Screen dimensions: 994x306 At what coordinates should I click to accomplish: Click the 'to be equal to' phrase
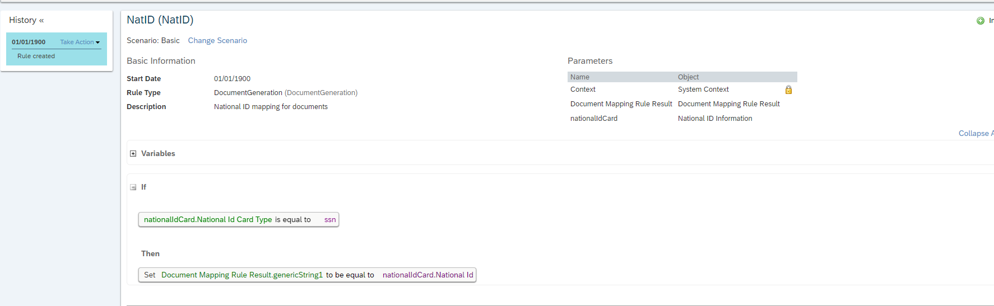350,275
